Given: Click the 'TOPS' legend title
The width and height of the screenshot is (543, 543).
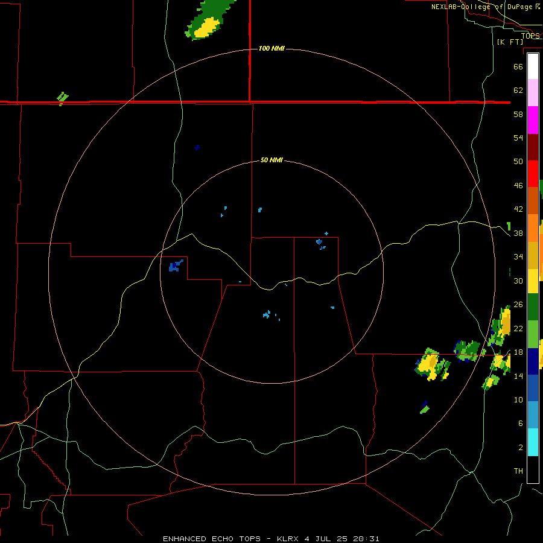Looking at the screenshot, I should tap(530, 36).
